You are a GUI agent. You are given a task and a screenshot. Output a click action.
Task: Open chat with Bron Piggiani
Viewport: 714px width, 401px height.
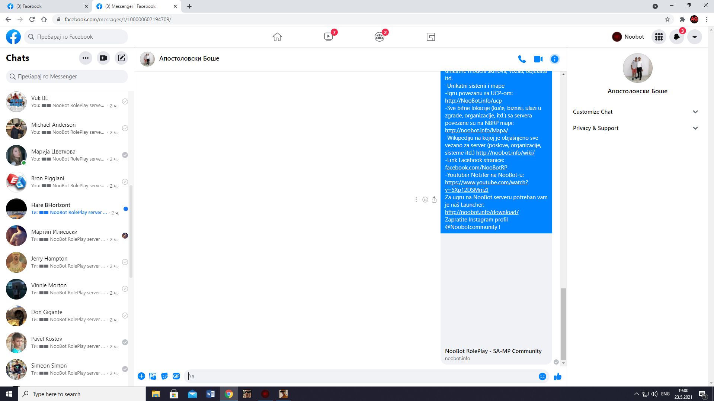67,182
